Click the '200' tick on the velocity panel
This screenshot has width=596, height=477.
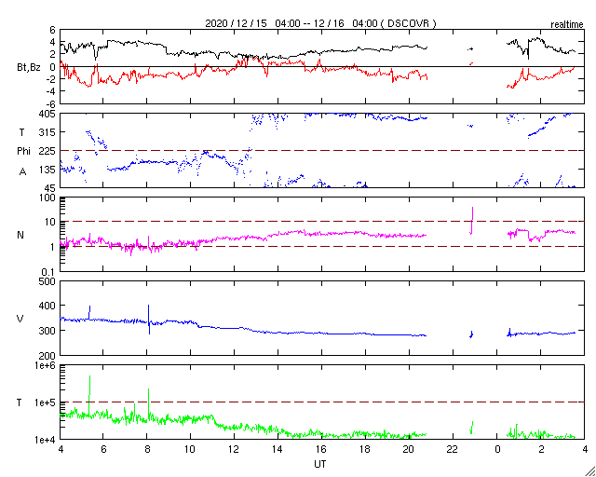tap(47, 355)
